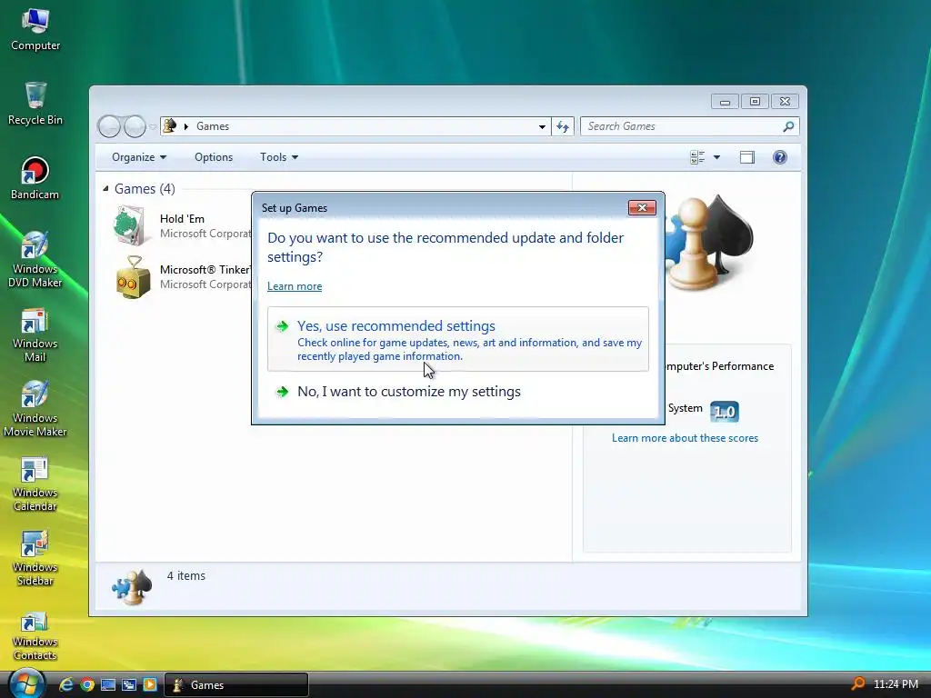931x698 pixels.
Task: Click the Back navigation button
Action: 109,126
